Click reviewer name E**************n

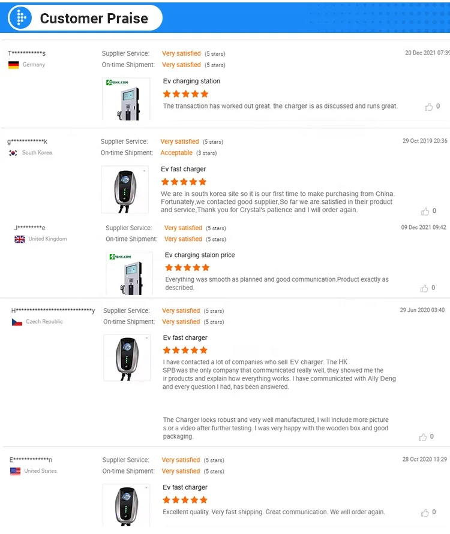(31, 460)
